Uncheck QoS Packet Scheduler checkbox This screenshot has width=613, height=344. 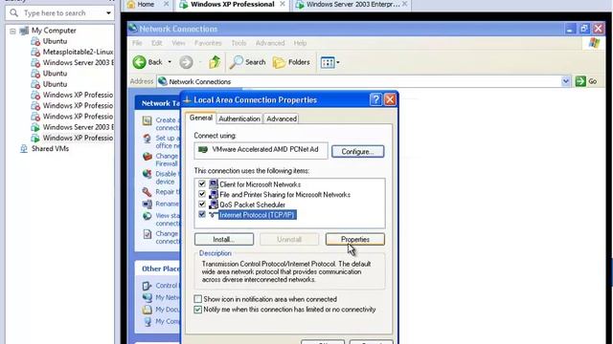[x=202, y=204]
